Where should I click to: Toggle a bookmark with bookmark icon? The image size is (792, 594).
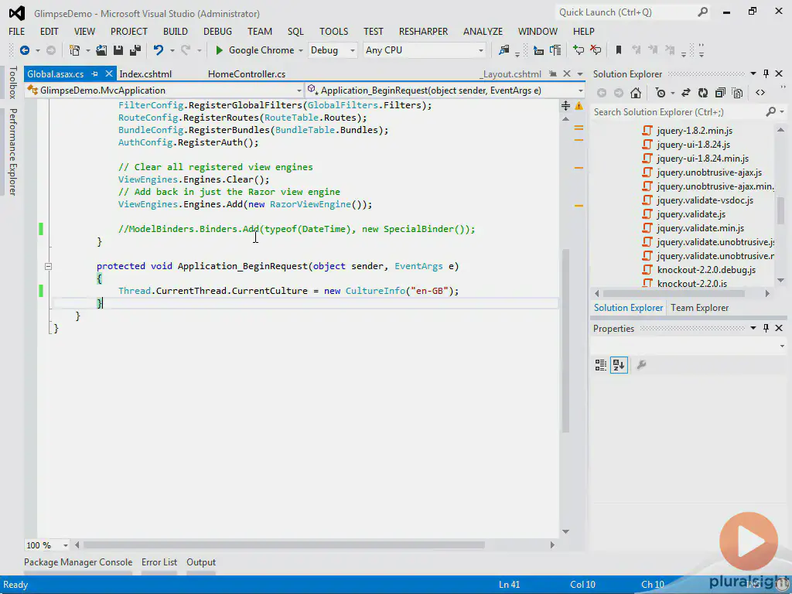618,50
